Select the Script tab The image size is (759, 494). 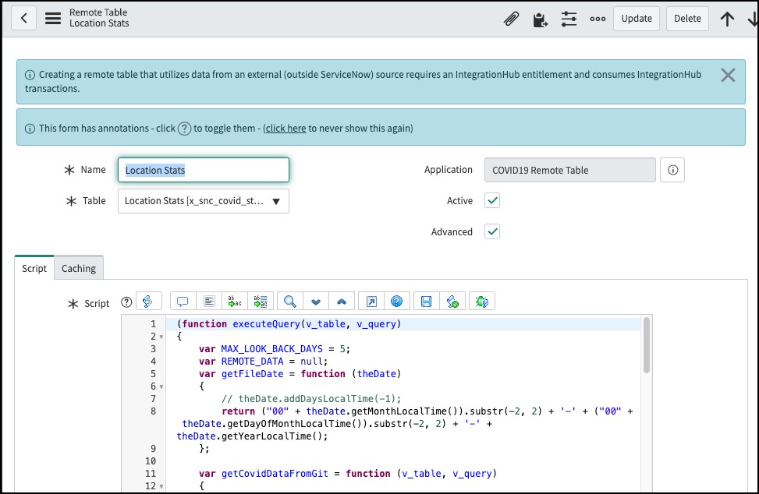pos(34,268)
